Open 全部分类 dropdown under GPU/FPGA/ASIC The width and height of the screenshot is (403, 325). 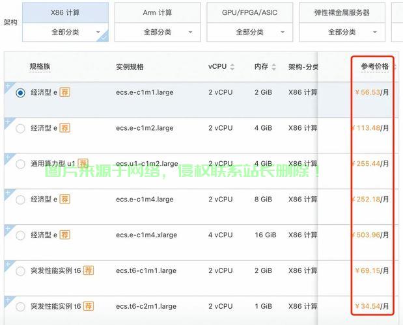[x=250, y=32]
